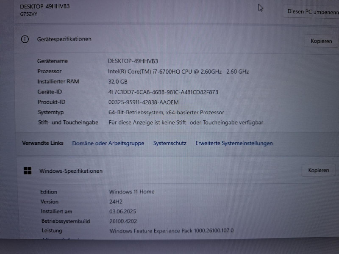This screenshot has height=254, width=339.
Task: Select the Geräte-ID value 4F7C1DD7-6CA8-46BB-981C-A481CD82F873
Action: pos(163,92)
